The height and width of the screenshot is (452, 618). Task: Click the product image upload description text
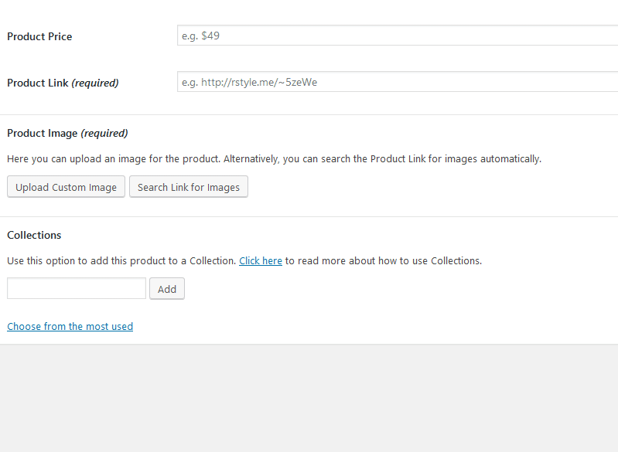coord(274,159)
